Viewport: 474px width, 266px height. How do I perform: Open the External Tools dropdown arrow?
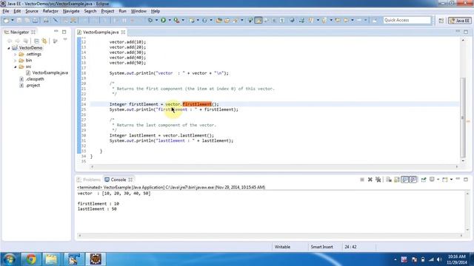click(x=183, y=20)
